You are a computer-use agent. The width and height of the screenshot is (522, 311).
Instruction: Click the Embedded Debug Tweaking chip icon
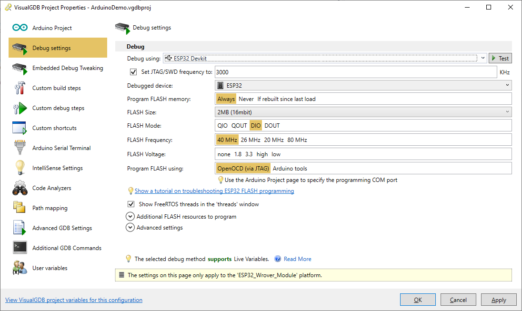(x=20, y=69)
